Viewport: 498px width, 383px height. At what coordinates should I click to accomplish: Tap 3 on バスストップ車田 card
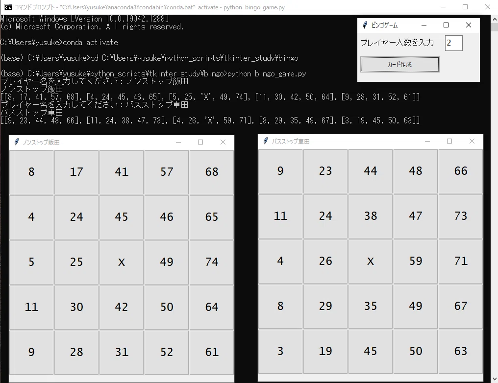280,351
